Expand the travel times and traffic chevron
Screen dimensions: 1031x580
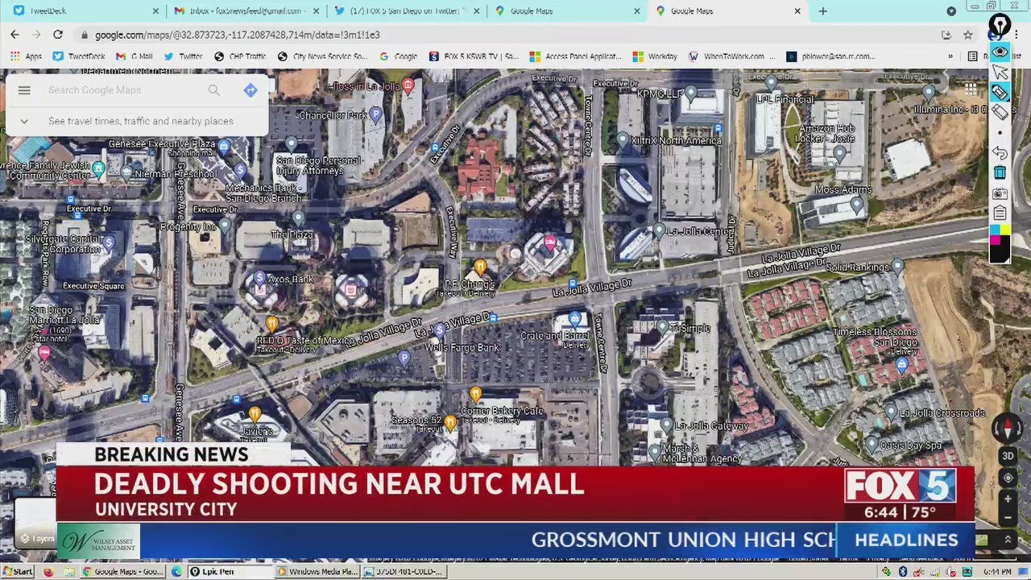24,122
